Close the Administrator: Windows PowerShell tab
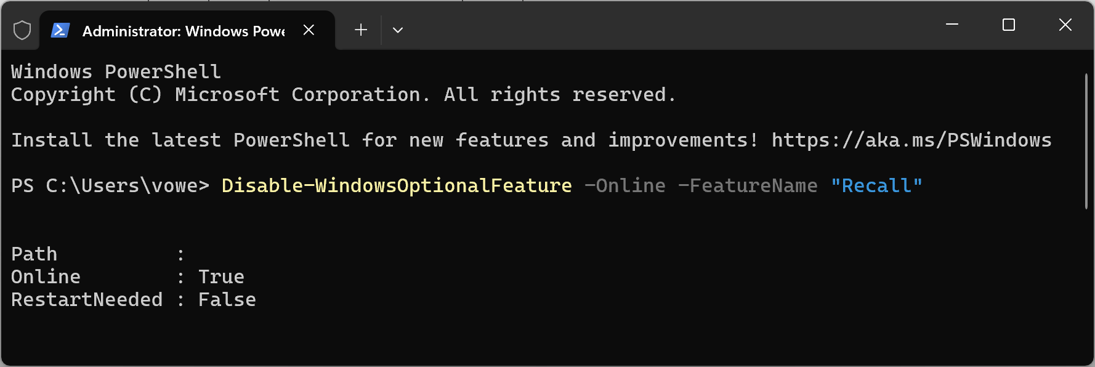The width and height of the screenshot is (1095, 367). pyautogui.click(x=309, y=30)
